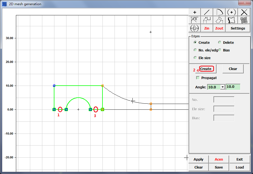Click the Apply button

[198, 159]
